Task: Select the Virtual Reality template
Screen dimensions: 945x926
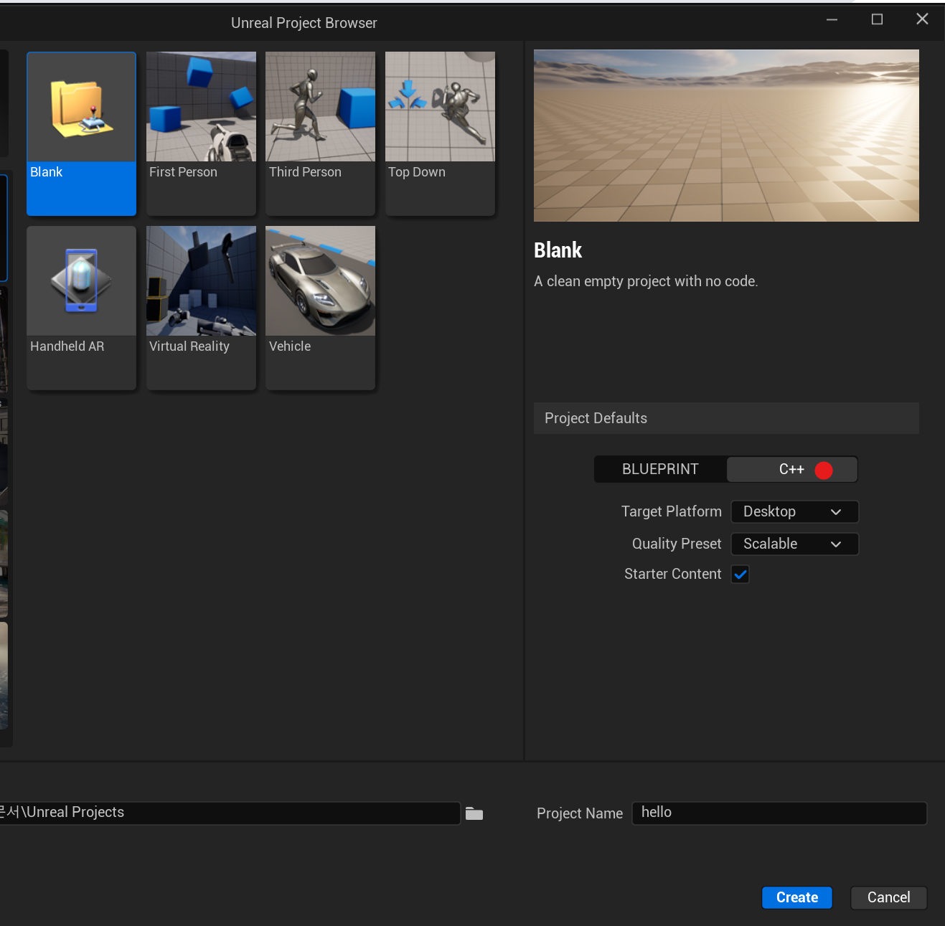Action: click(x=201, y=308)
